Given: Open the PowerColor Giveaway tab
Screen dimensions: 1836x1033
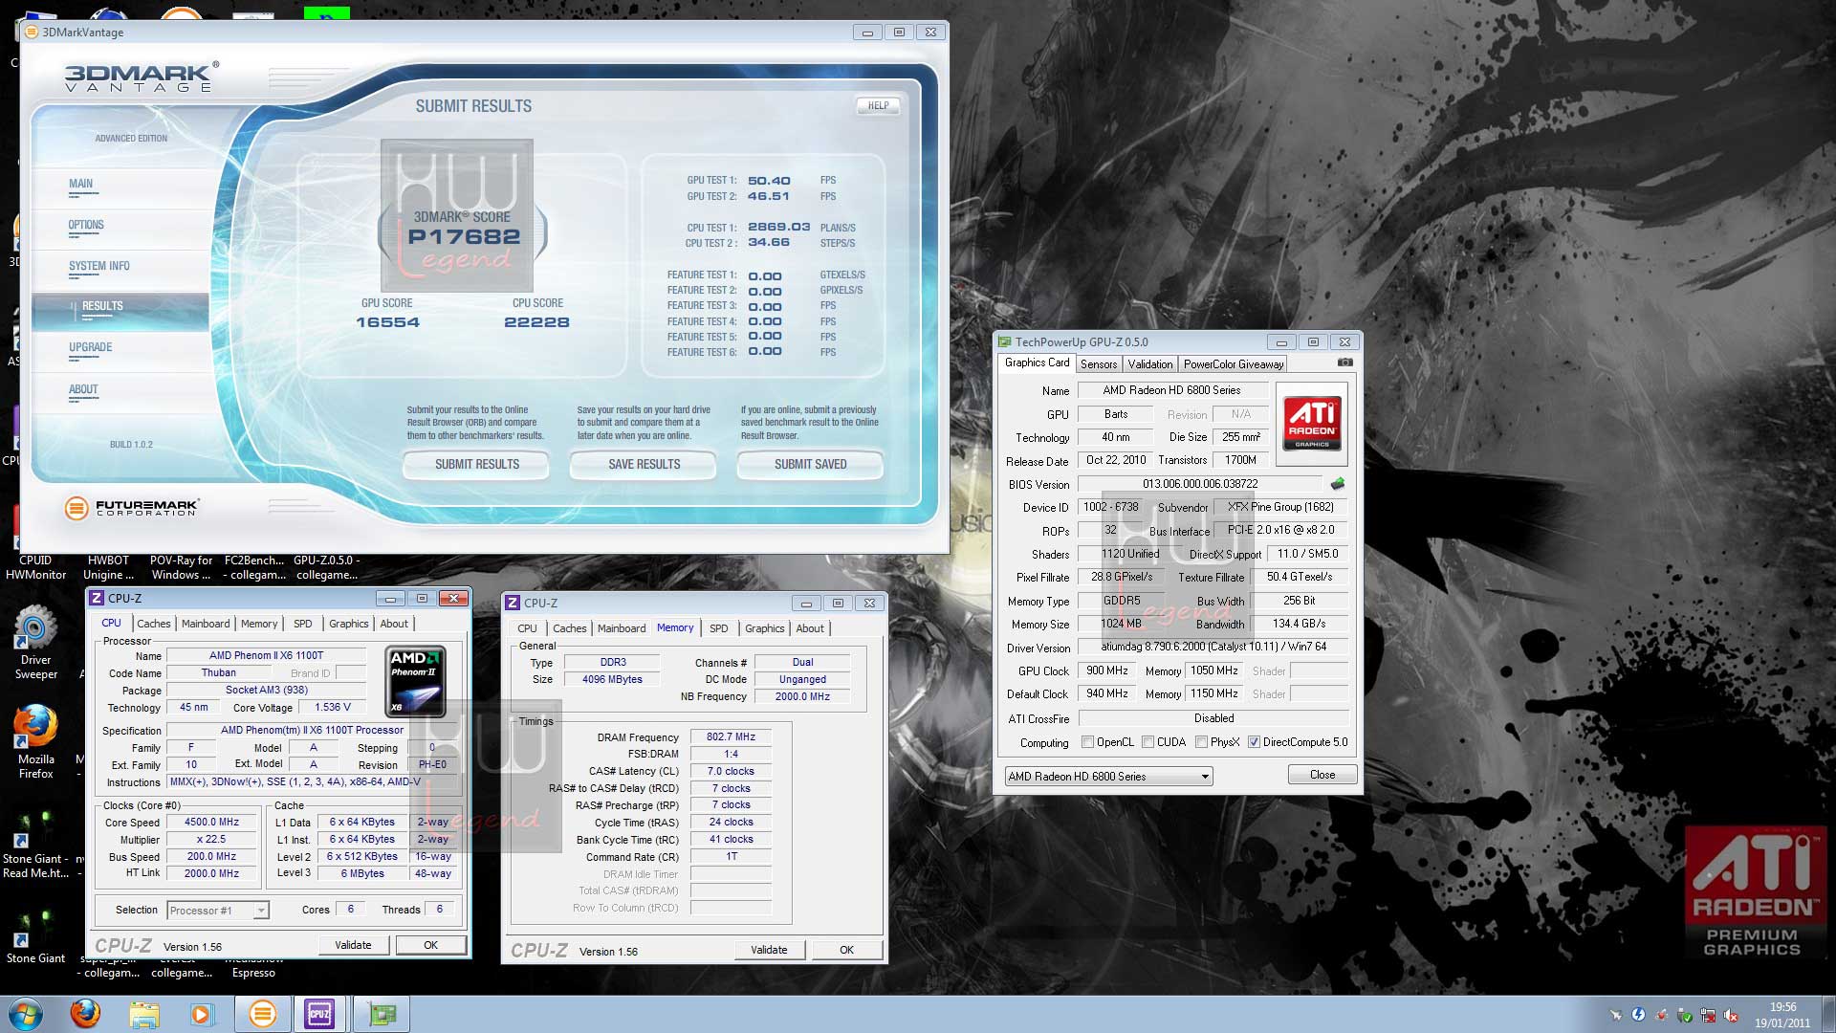Looking at the screenshot, I should 1234,364.
